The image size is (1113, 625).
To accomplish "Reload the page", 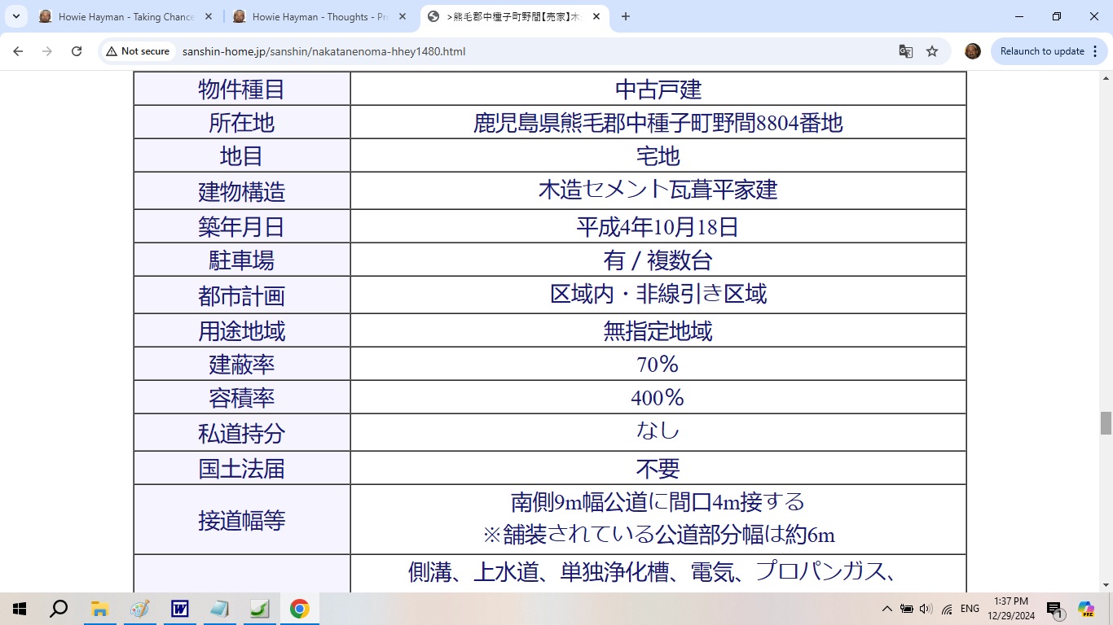I will (x=77, y=51).
